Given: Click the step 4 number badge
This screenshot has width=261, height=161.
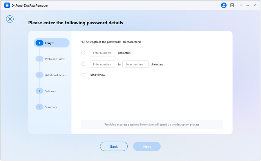Looking at the screenshot, I should coord(39,91).
